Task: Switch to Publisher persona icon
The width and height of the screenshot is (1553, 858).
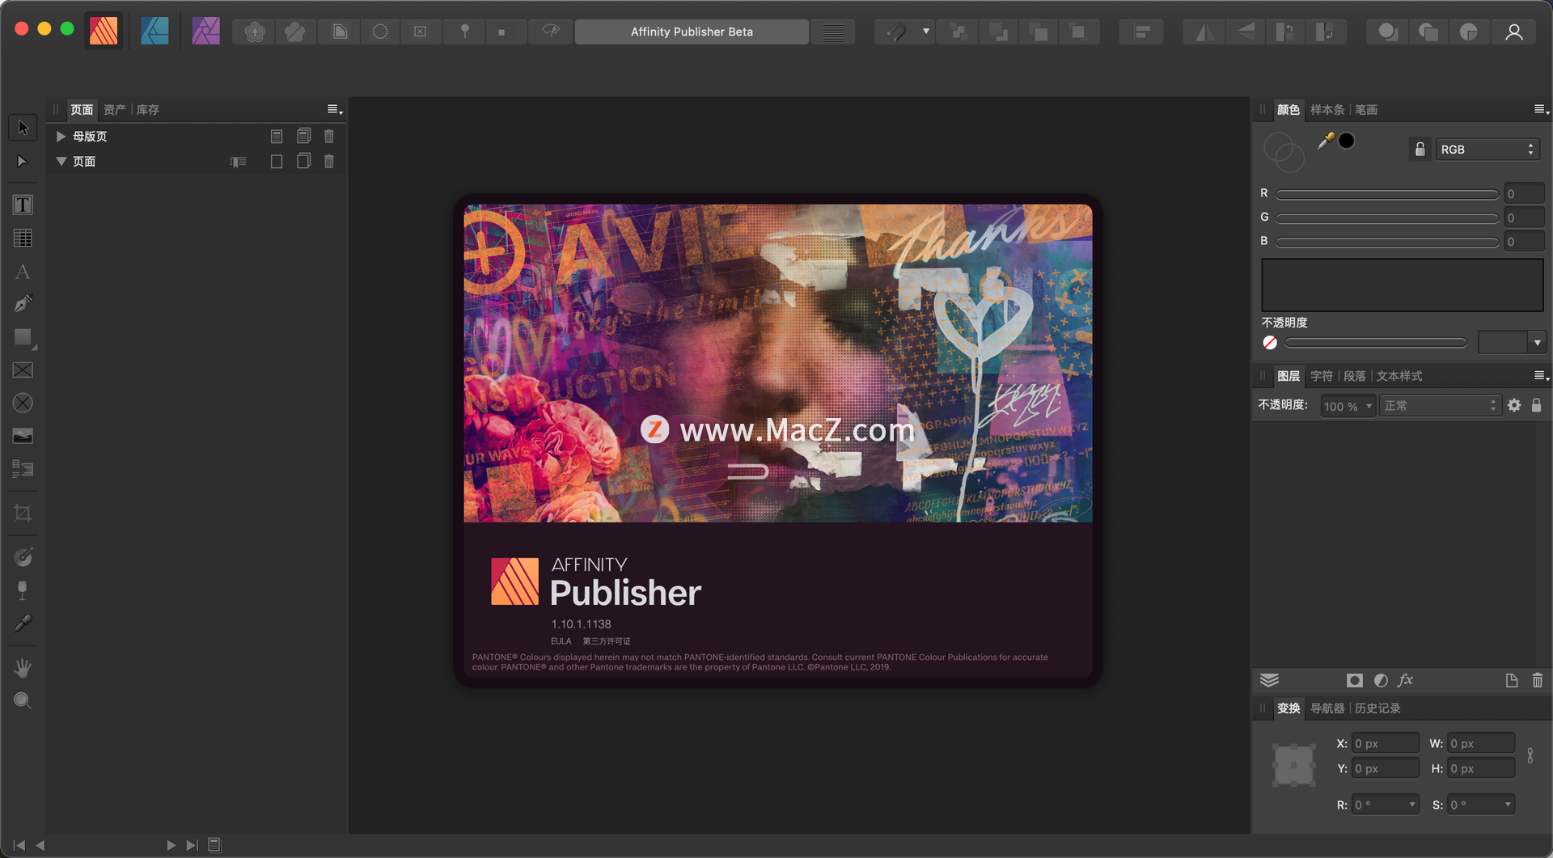Action: (104, 32)
